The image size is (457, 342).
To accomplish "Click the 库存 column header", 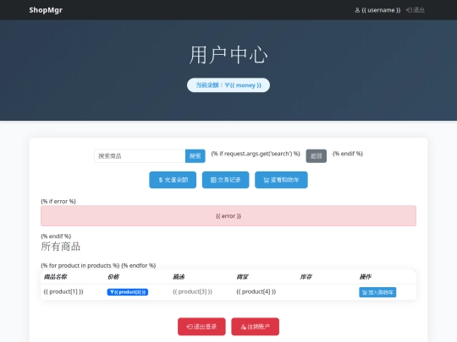I will click(306, 277).
